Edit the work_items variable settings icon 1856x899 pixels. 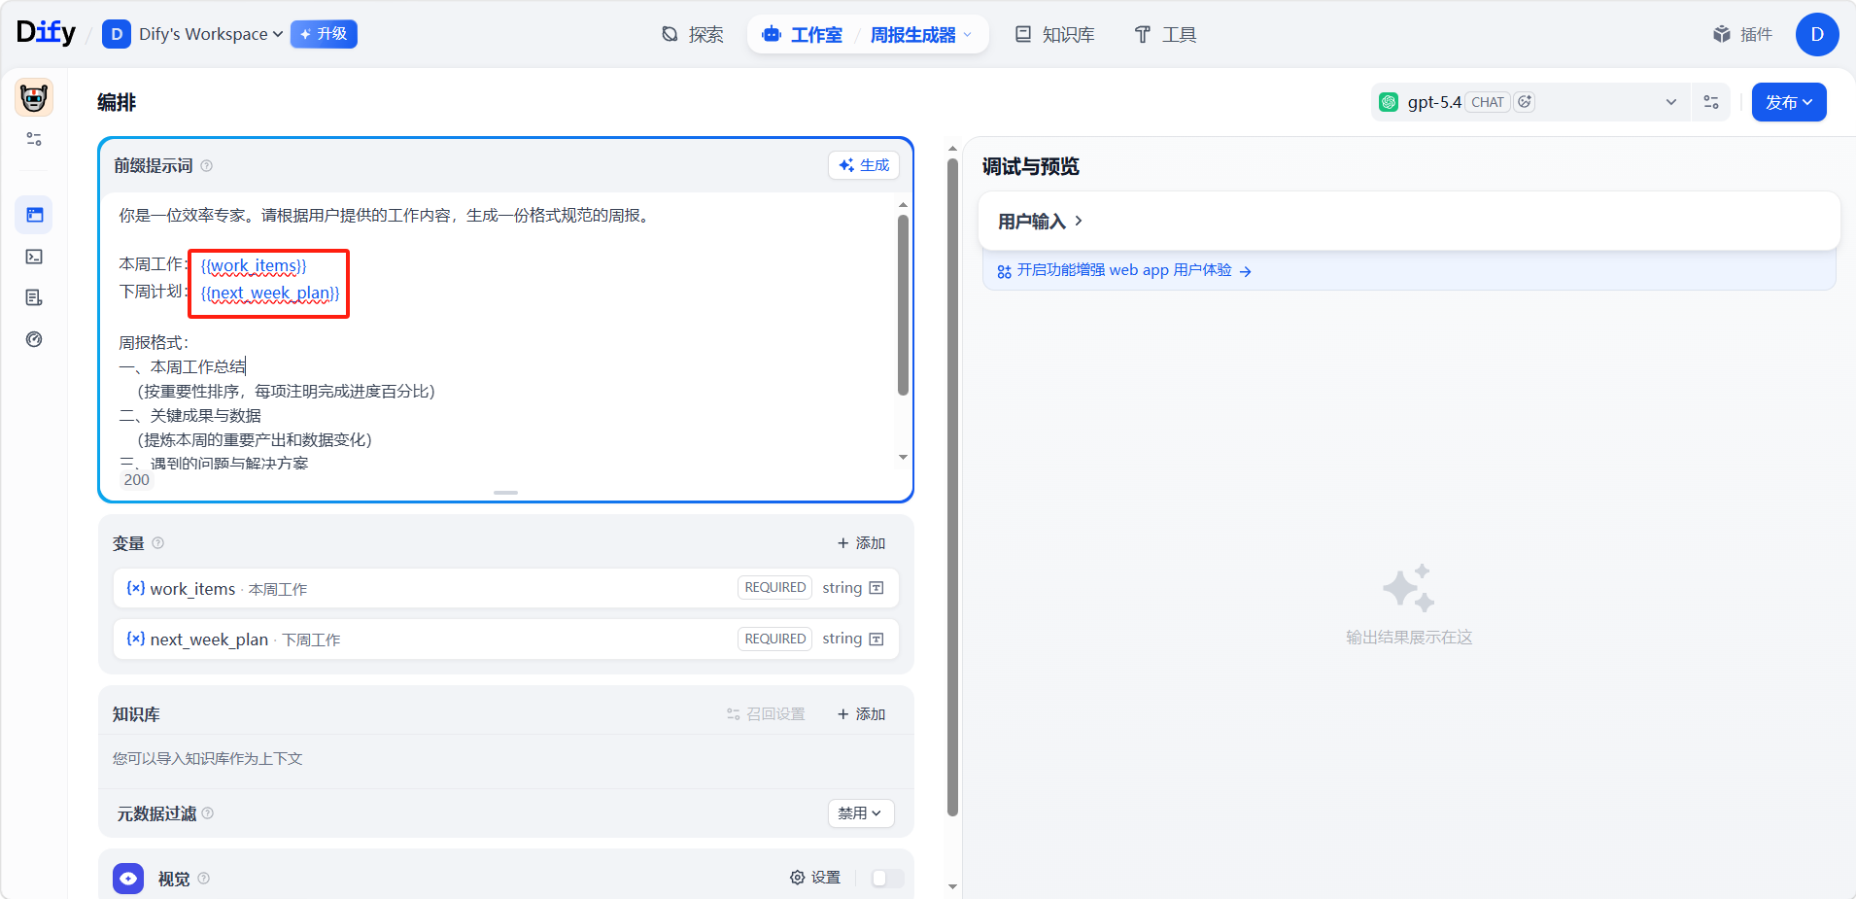pyautogui.click(x=876, y=588)
